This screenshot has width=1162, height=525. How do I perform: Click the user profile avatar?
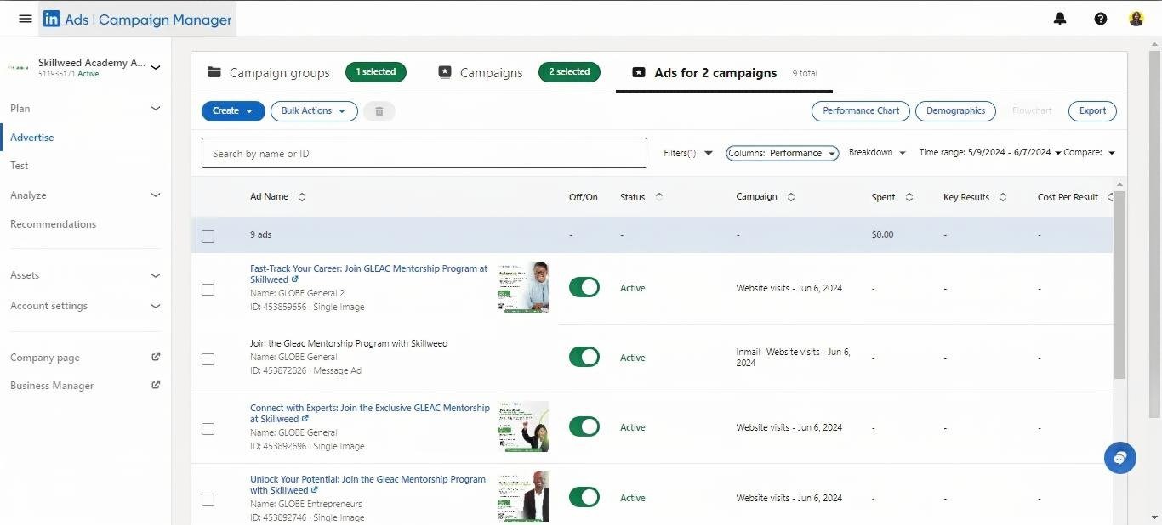click(x=1136, y=19)
